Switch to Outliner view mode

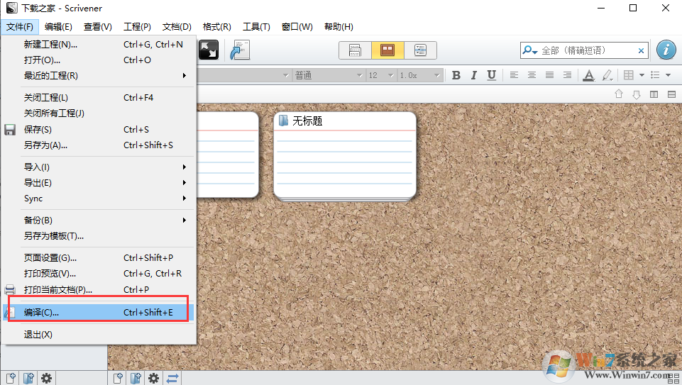(420, 50)
